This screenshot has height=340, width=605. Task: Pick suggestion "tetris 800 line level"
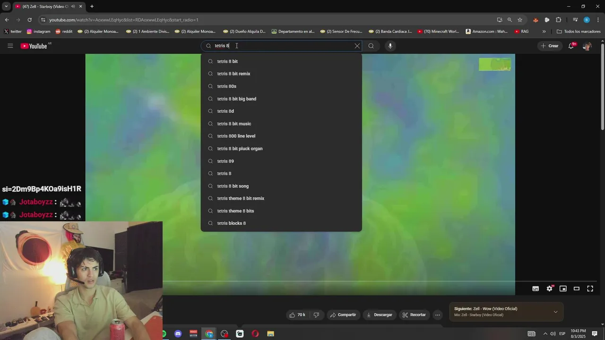pyautogui.click(x=281, y=136)
